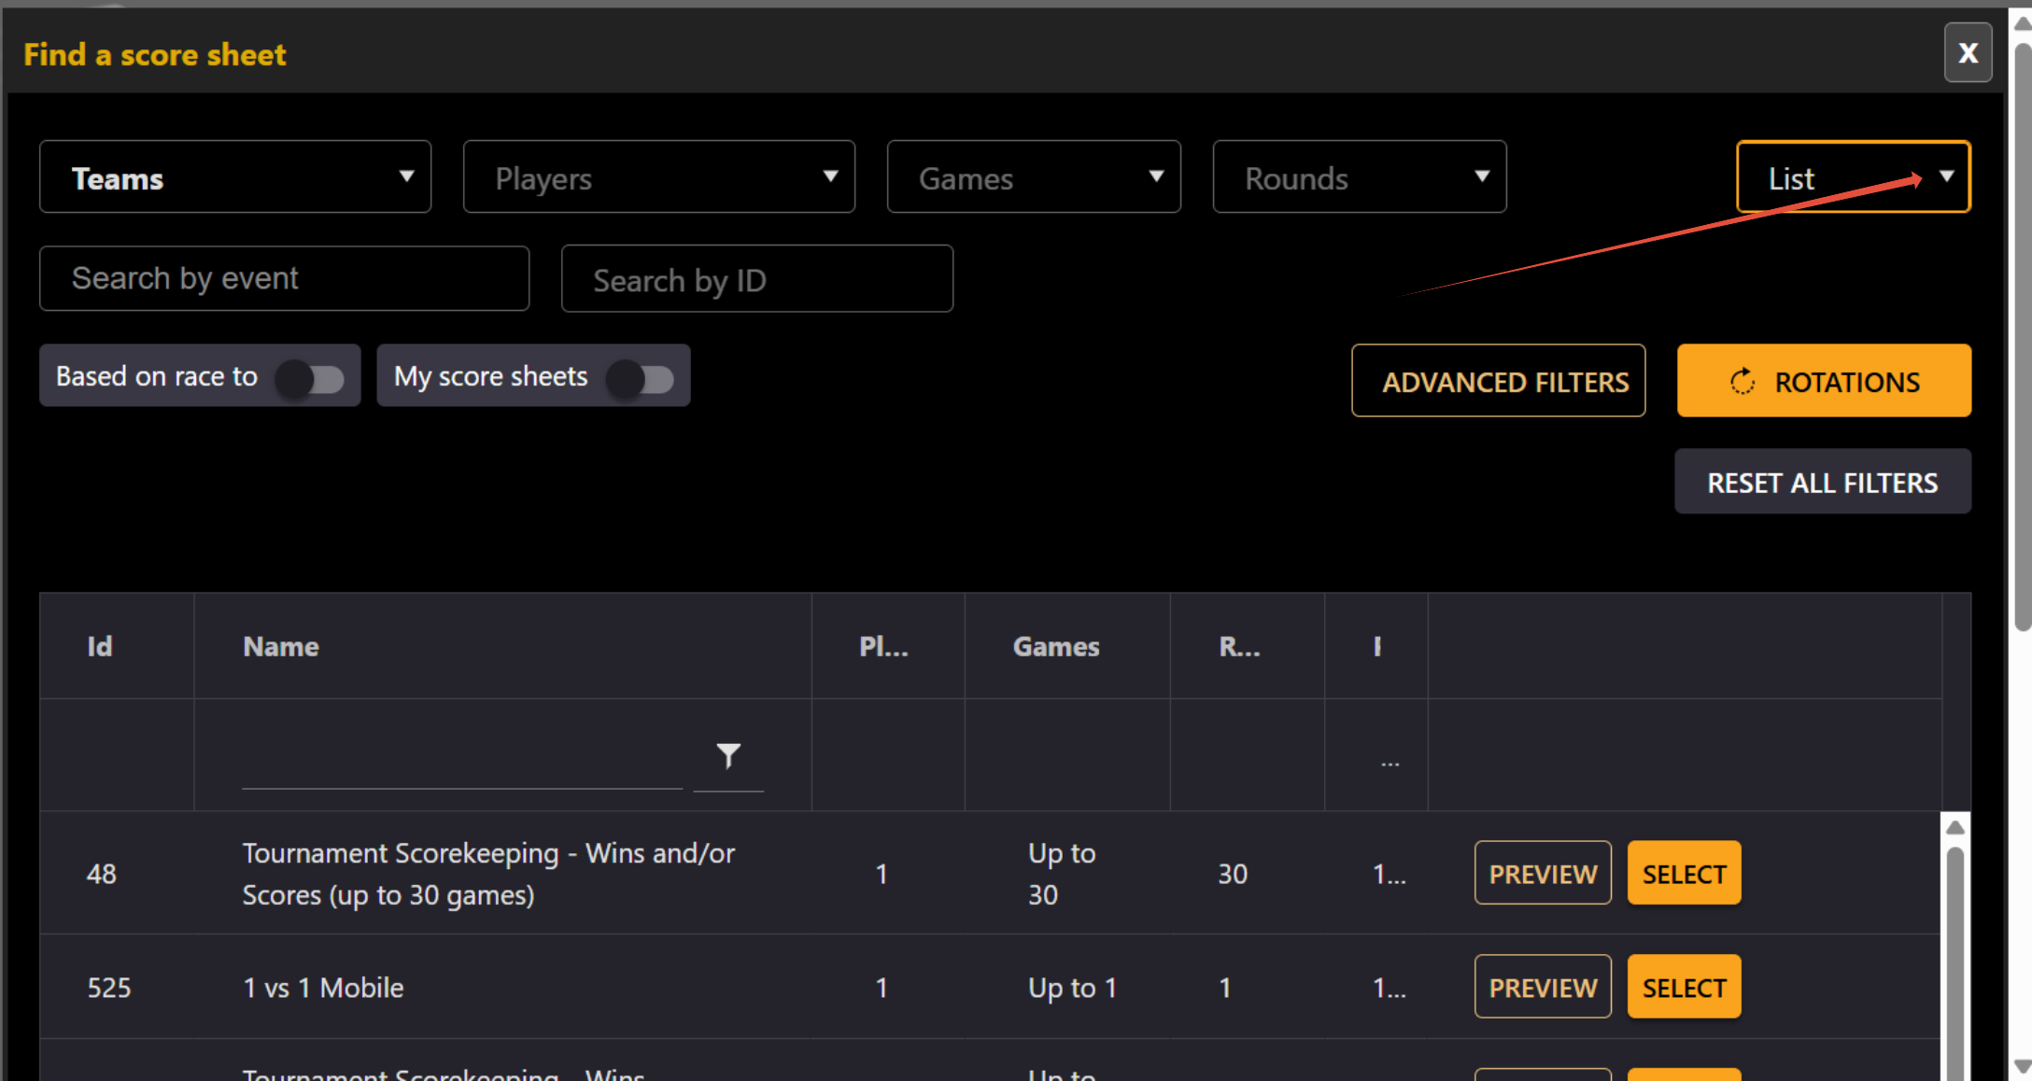This screenshot has height=1081, width=2032.
Task: Click the ellipsis filter in the last narrow column
Action: coord(1390,763)
